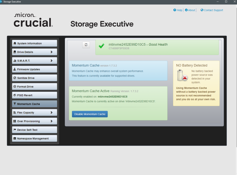Viewport: 237px width, 175px height.
Task: Open Namespace Management menu item
Action: [x=35, y=138]
